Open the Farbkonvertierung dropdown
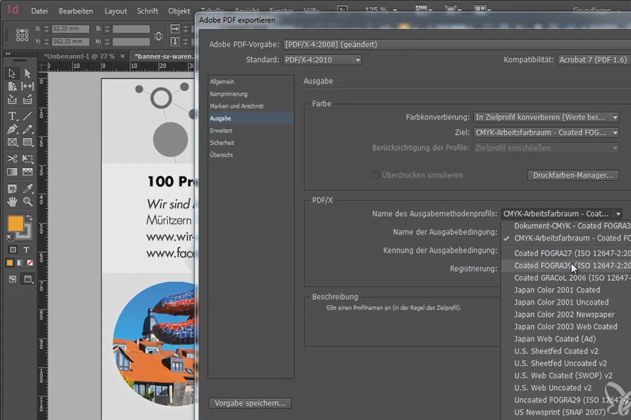The height and width of the screenshot is (420, 631). pyautogui.click(x=546, y=117)
